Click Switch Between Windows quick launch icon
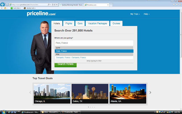The width and height of the screenshot is (182, 114). coord(15,112)
